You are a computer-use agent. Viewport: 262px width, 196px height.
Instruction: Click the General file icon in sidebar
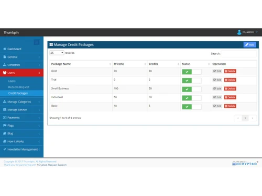pos(5,57)
